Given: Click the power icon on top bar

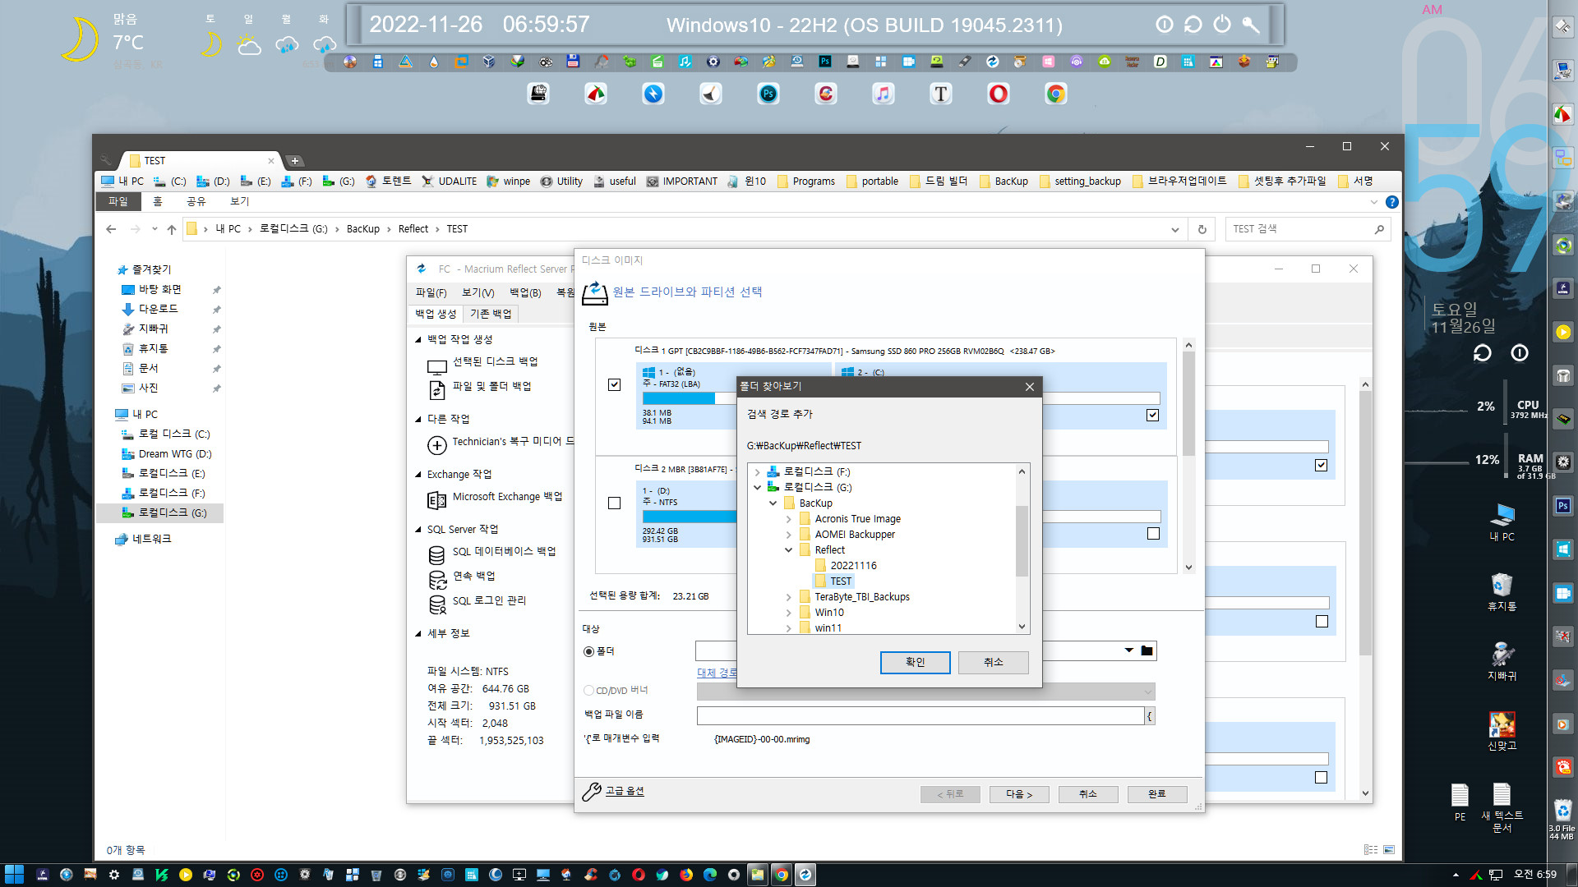Looking at the screenshot, I should coord(1222,25).
